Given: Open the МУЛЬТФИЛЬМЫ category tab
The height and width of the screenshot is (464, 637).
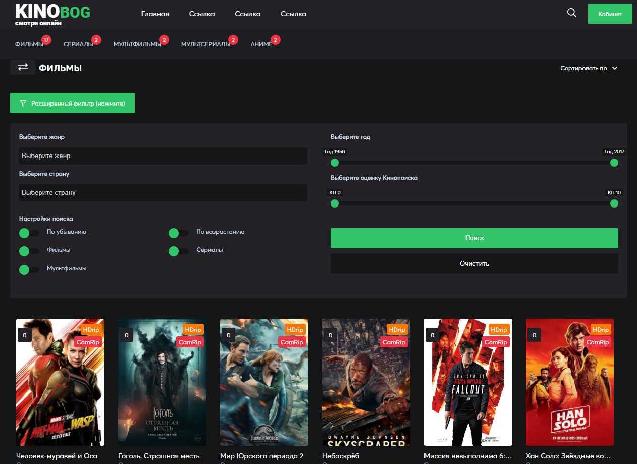Looking at the screenshot, I should coord(137,44).
